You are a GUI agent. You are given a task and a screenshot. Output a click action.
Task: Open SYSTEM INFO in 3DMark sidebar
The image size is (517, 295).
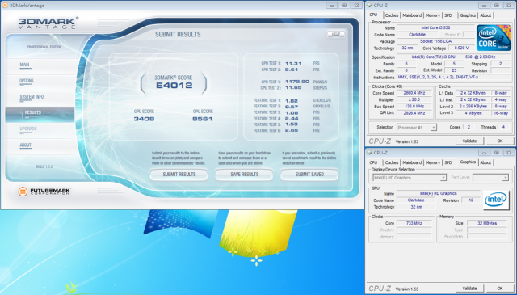[32, 97]
